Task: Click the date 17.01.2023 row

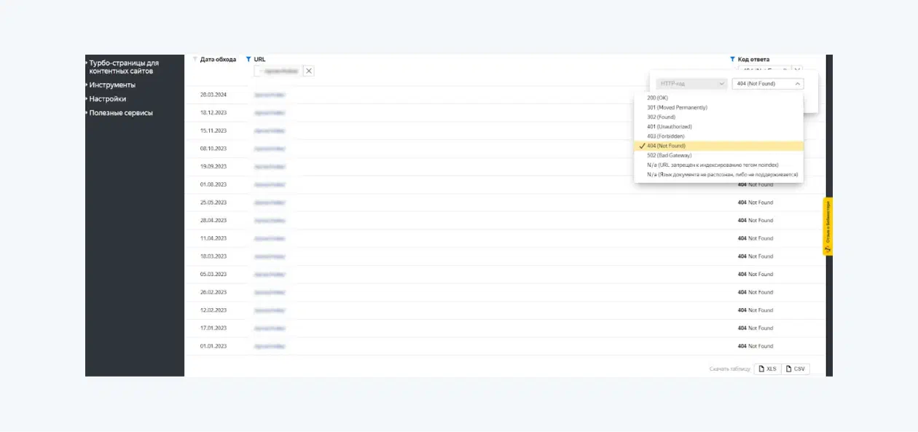Action: tap(213, 328)
